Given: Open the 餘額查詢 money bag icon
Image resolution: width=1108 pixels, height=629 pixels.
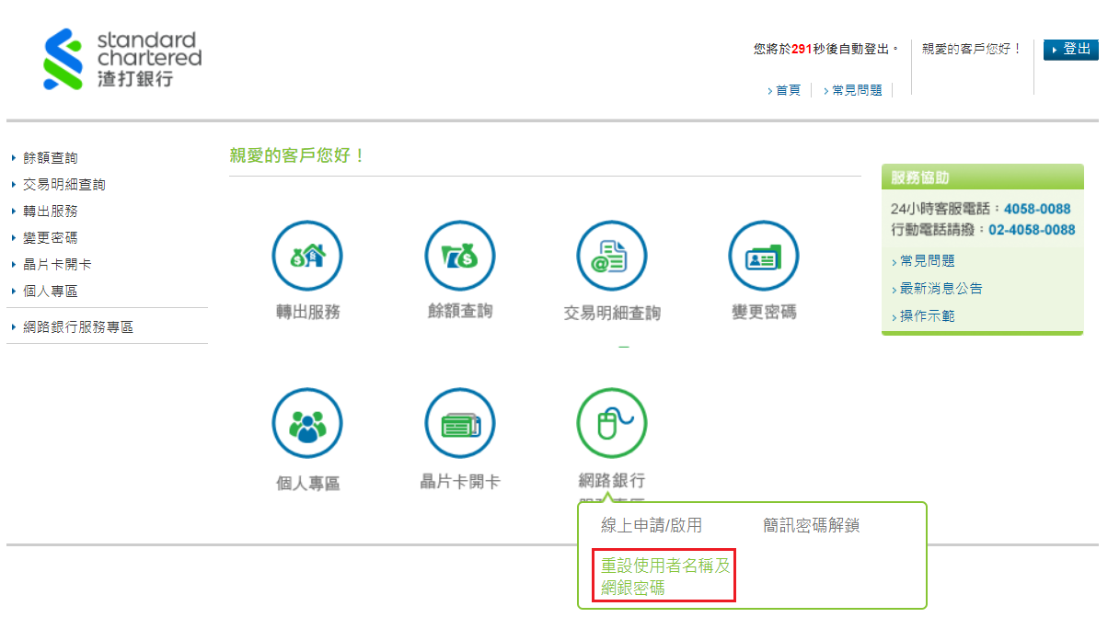Looking at the screenshot, I should (460, 257).
